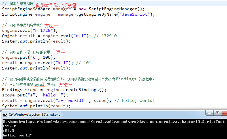
Task: Click the console output 1729.0
Action: (x=9, y=126)
